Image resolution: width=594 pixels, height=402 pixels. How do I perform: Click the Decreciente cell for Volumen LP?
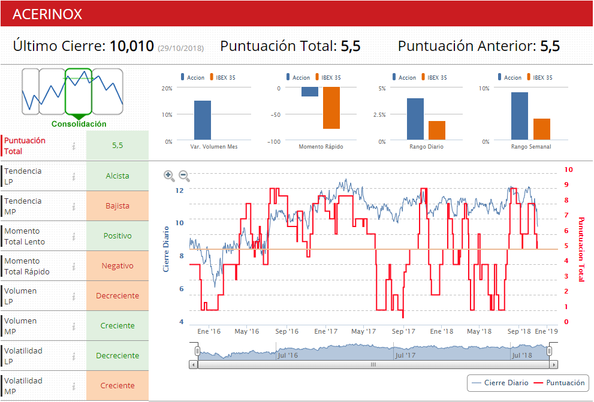click(117, 295)
